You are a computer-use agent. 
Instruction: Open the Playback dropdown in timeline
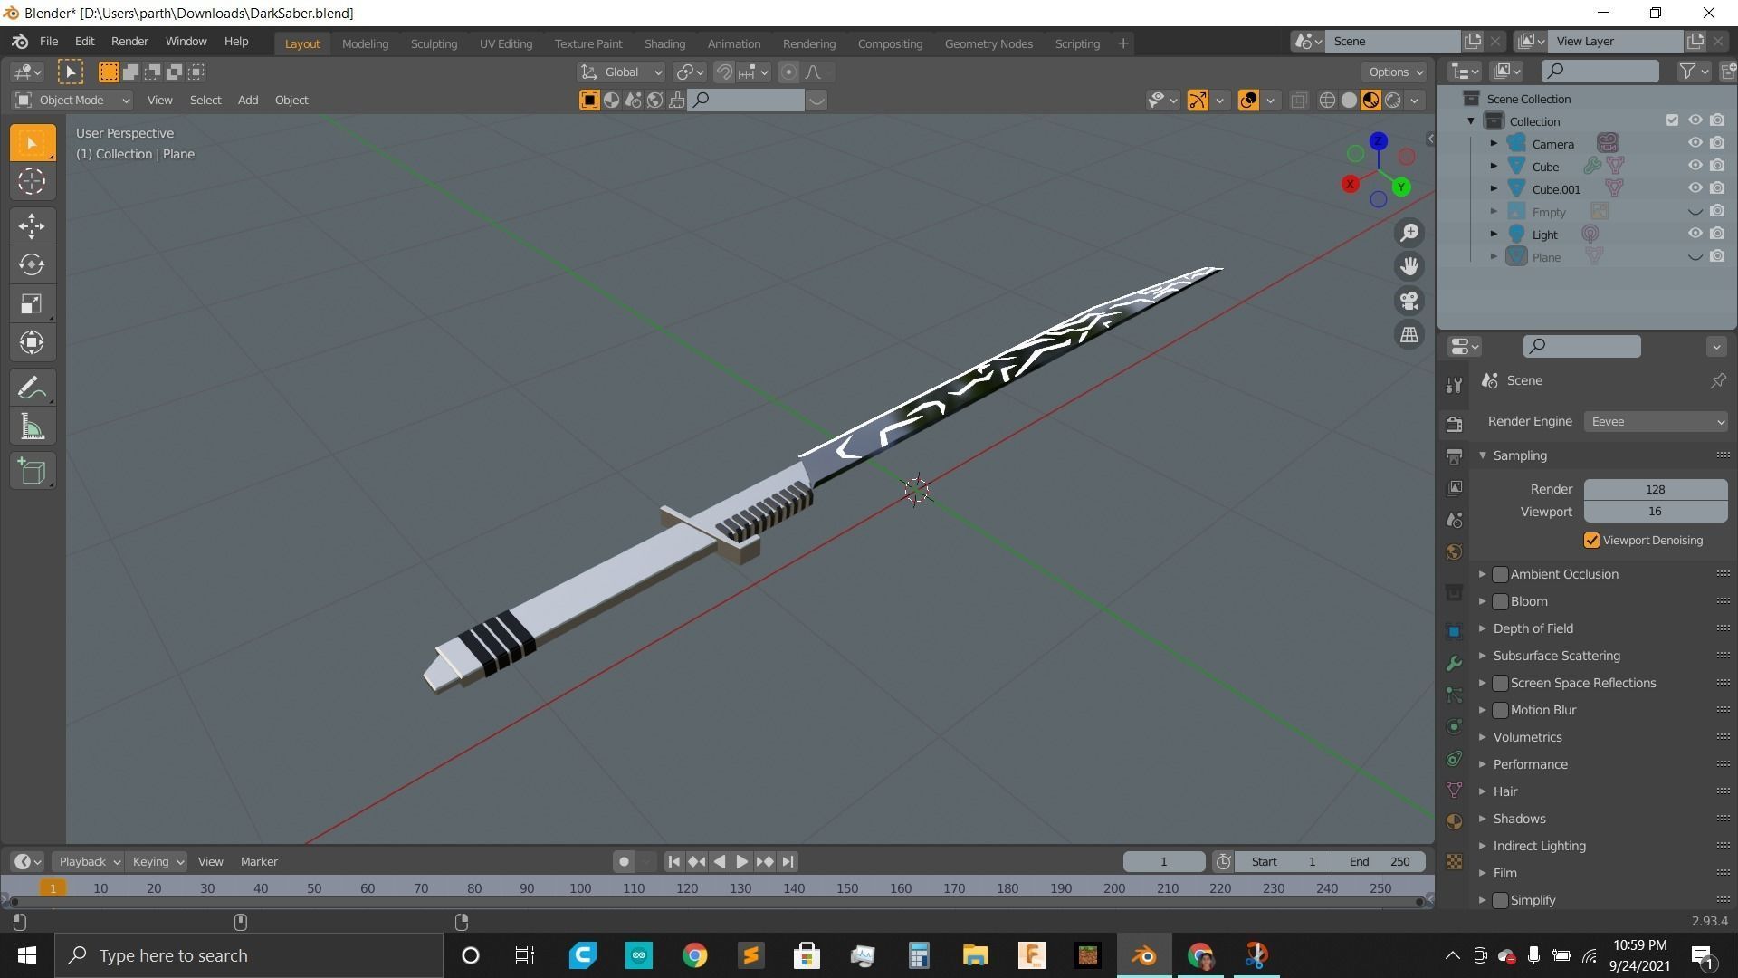[88, 861]
